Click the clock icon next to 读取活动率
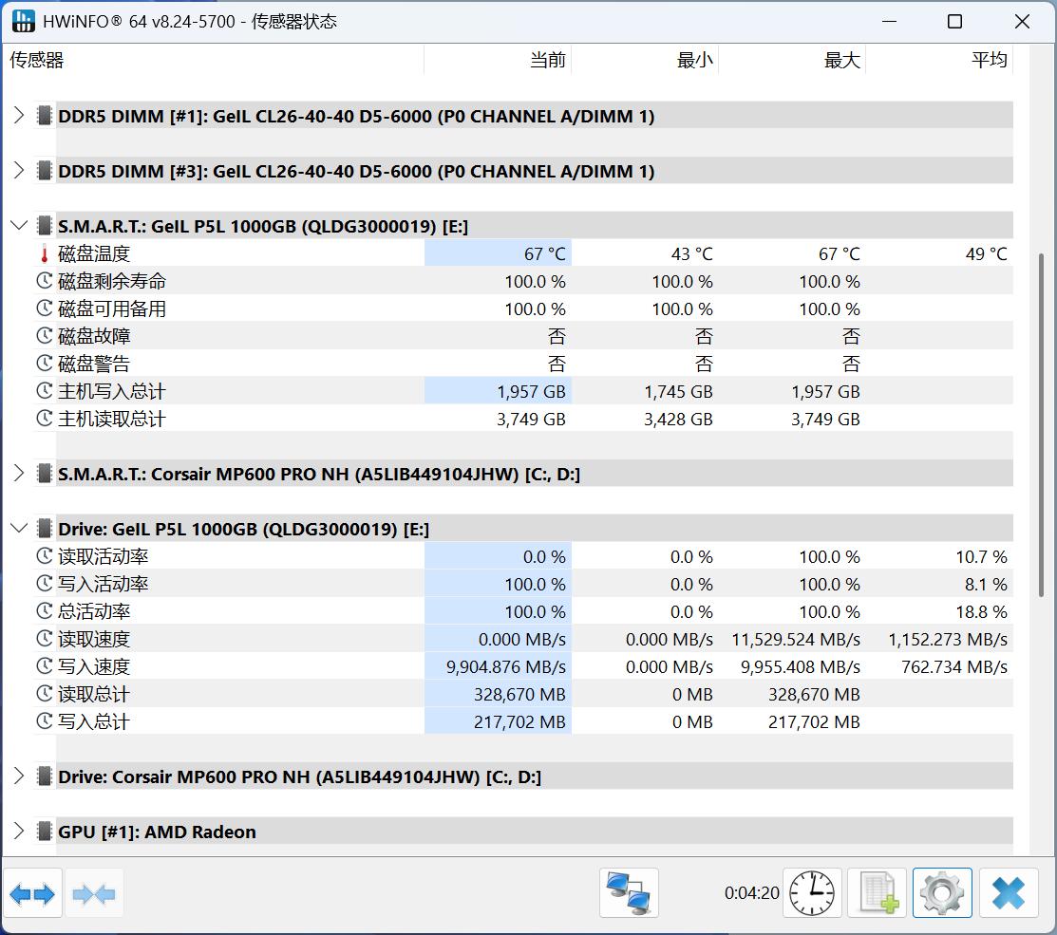Screen dimensions: 1057x935 pyautogui.click(x=45, y=556)
